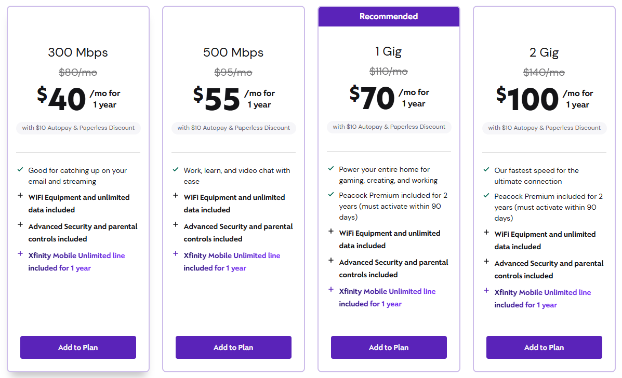Expand Xfinity Mobile plus icon in 500 Mbps
622x378 pixels.
click(176, 254)
